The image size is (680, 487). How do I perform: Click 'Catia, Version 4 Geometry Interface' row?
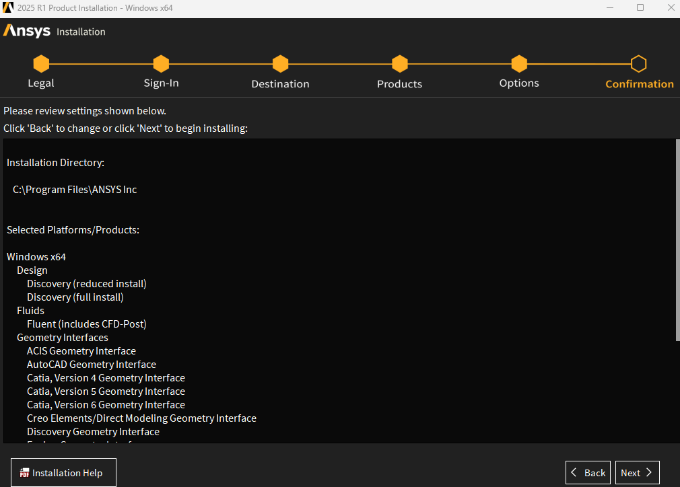coord(106,378)
